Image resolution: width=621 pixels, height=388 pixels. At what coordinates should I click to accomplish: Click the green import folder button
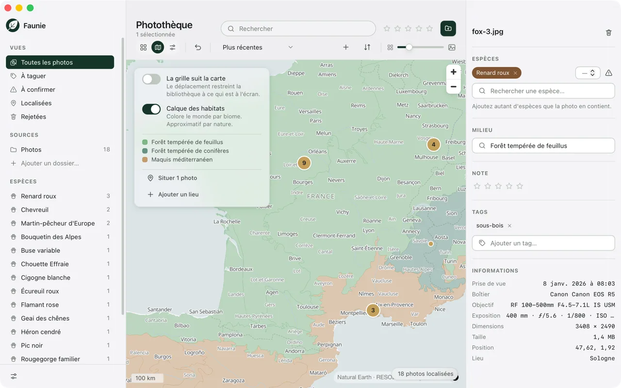pos(448,29)
